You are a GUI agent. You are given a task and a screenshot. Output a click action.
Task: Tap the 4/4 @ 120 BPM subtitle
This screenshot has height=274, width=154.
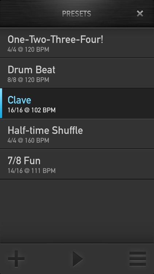coord(28,49)
